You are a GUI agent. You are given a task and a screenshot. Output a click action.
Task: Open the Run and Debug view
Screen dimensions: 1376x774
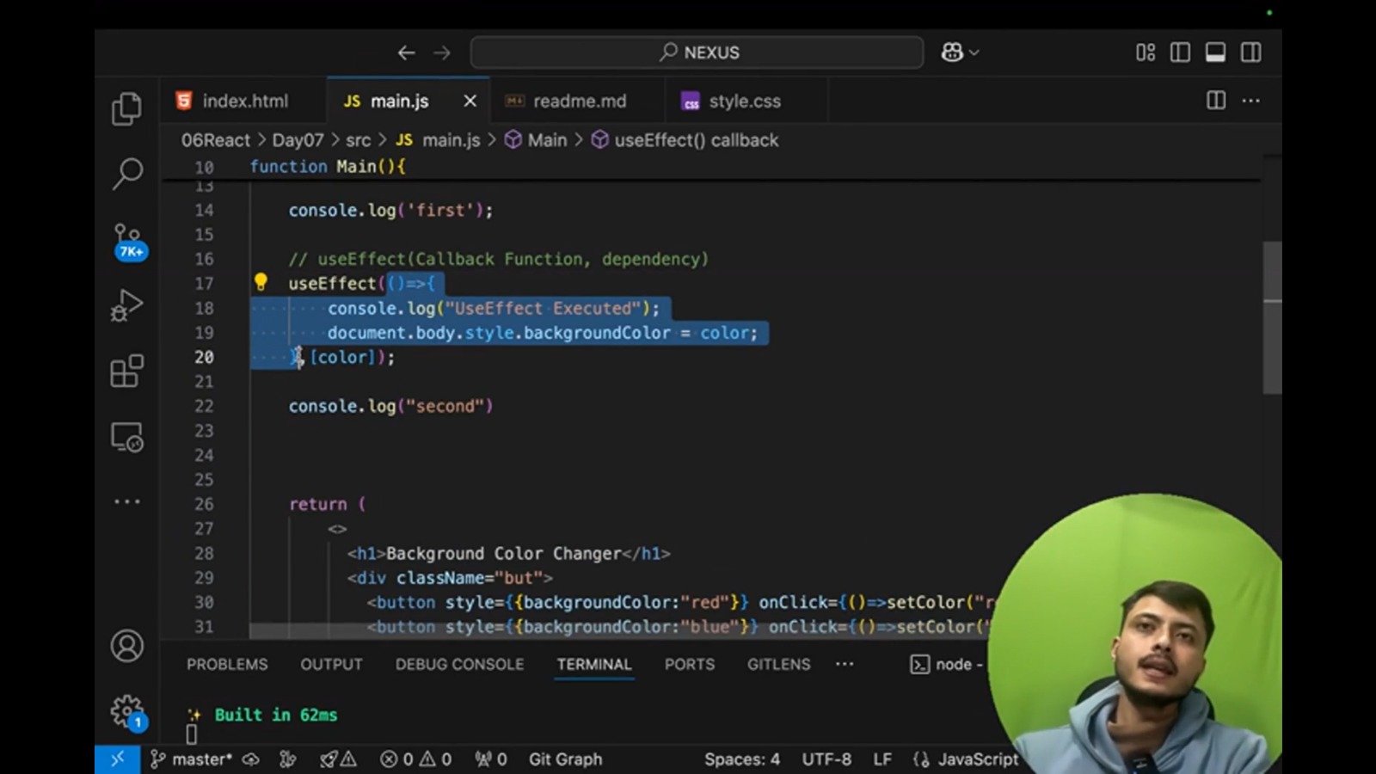pyautogui.click(x=127, y=306)
